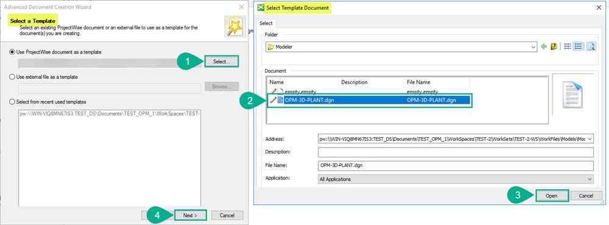Click the ProjectWise template path field
609x225 pixels.
(x=110, y=63)
